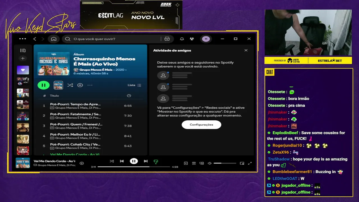This screenshot has width=359, height=202.
Task: Open the second library playlist thumbnail
Action: (x=23, y=81)
